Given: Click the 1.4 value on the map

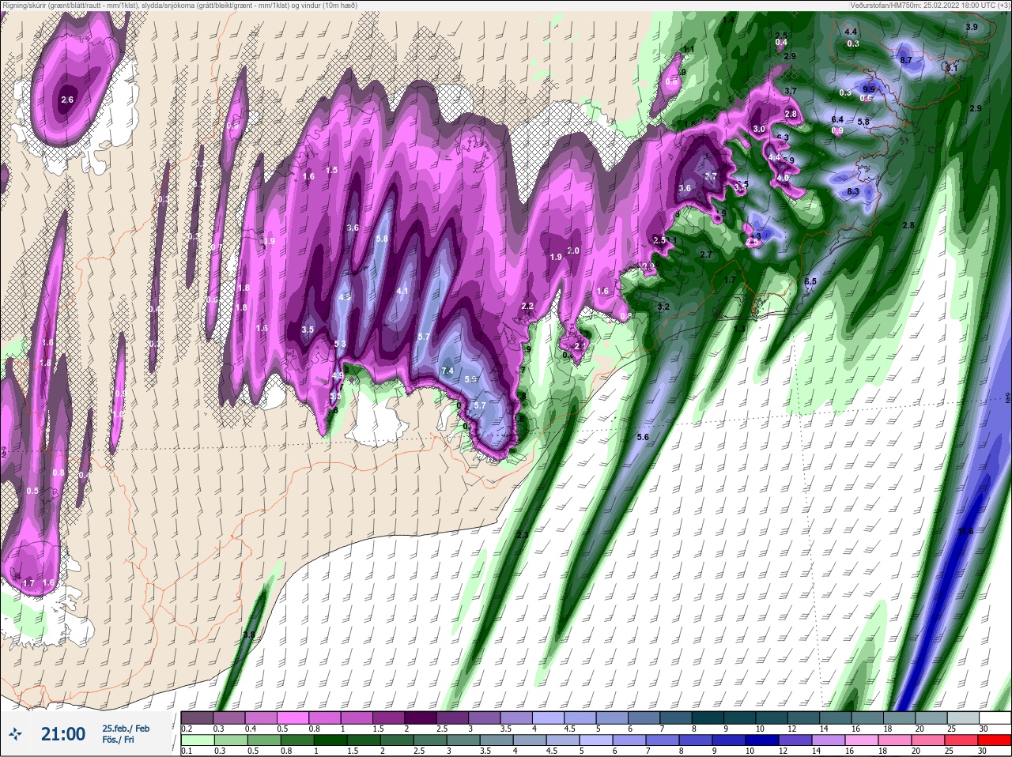Looking at the screenshot, I should [728, 19].
